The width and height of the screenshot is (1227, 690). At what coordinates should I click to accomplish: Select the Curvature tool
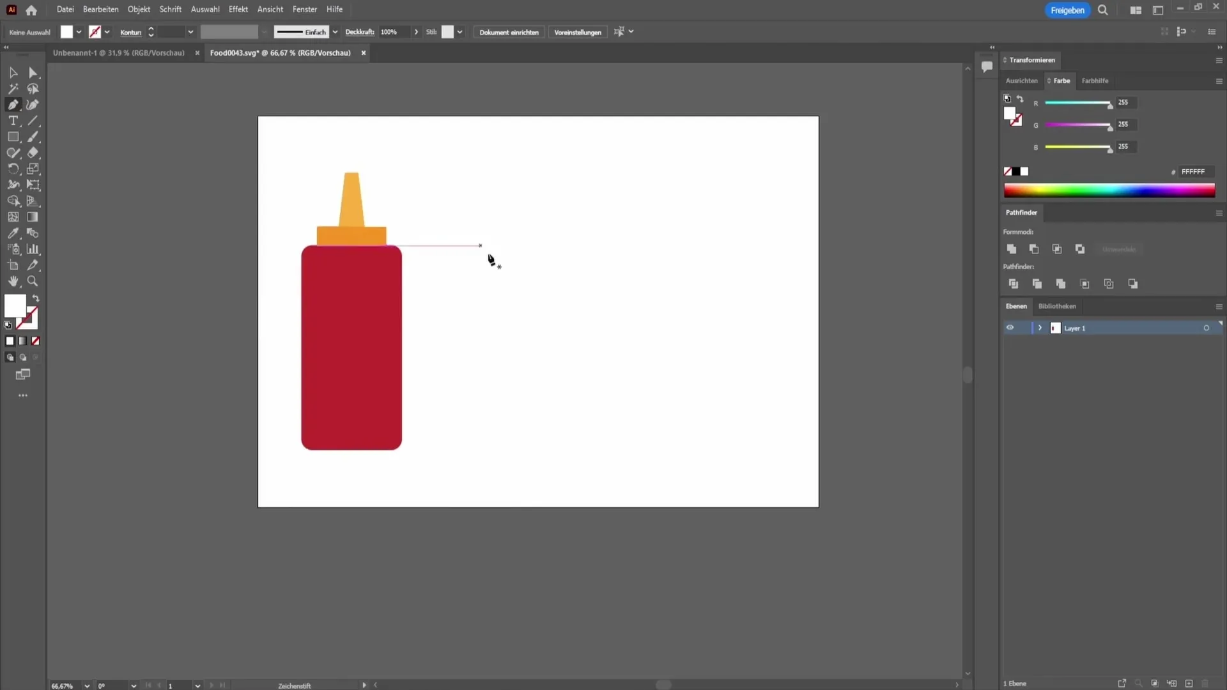33,105
